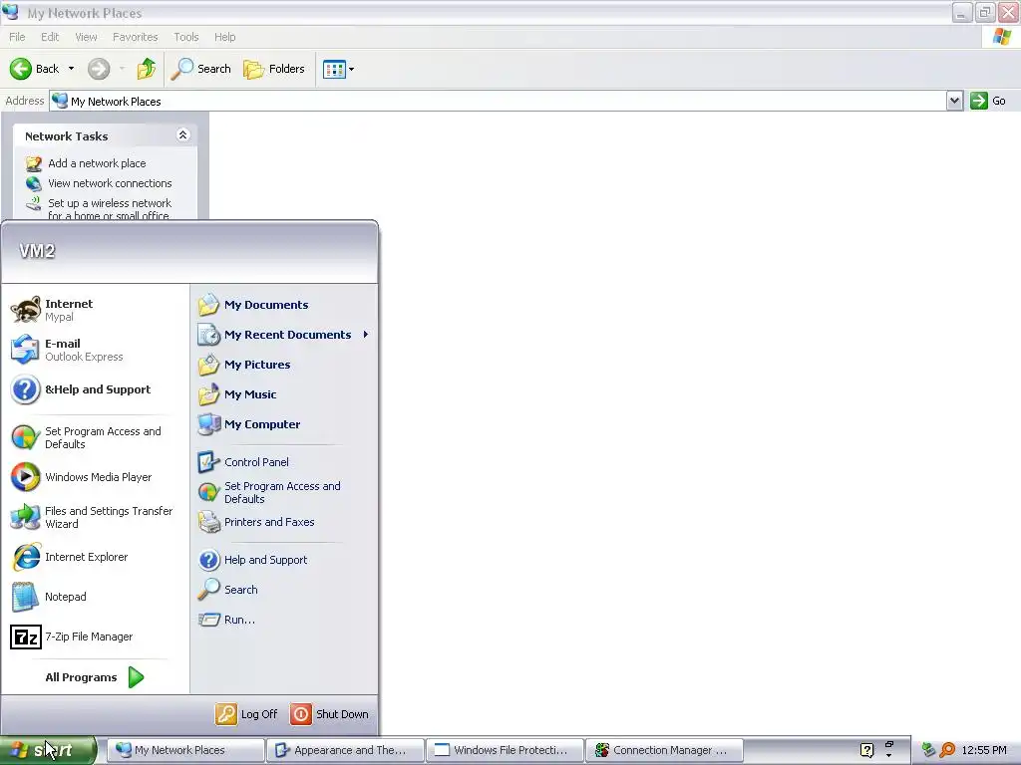Image resolution: width=1021 pixels, height=765 pixels.
Task: Open Back history dropdown arrow
Action: [71, 69]
